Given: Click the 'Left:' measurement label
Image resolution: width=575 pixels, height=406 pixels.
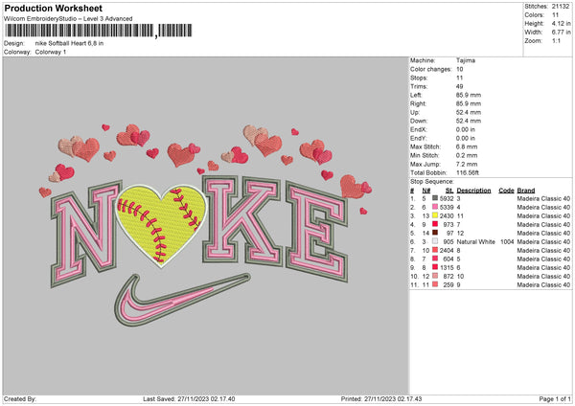Looking at the screenshot, I should 416,95.
